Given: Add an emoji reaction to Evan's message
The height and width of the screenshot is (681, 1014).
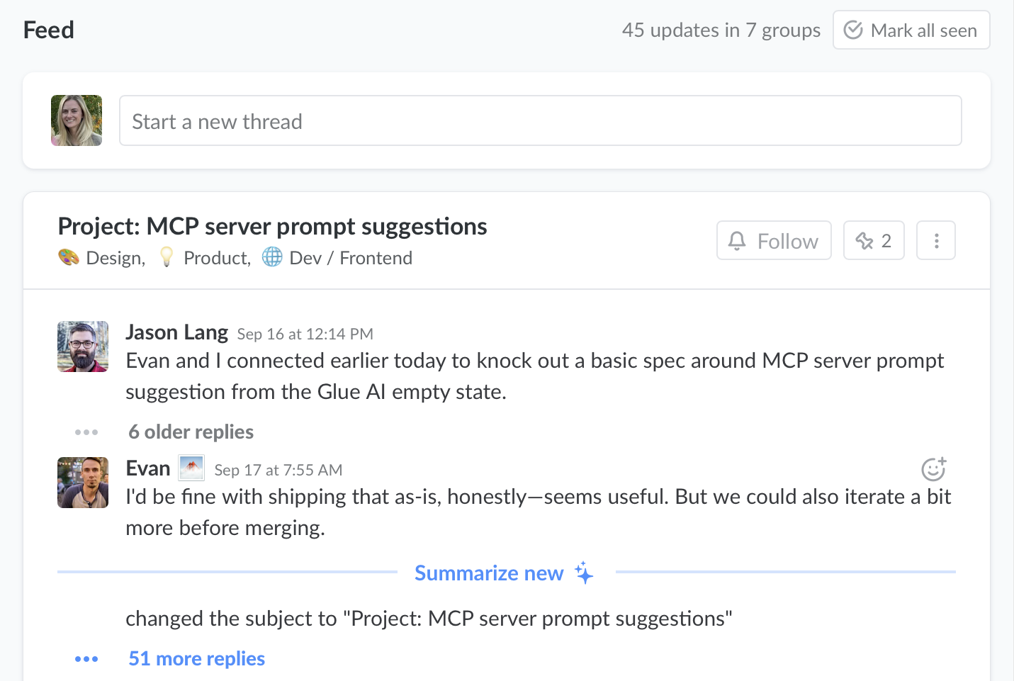Looking at the screenshot, I should coord(933,468).
